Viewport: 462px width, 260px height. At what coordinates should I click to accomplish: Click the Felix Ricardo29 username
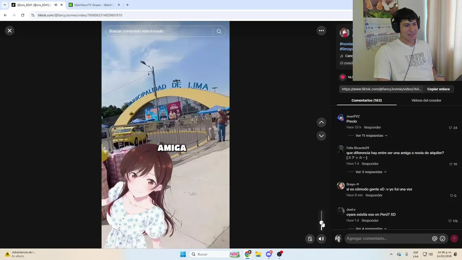coord(358,148)
